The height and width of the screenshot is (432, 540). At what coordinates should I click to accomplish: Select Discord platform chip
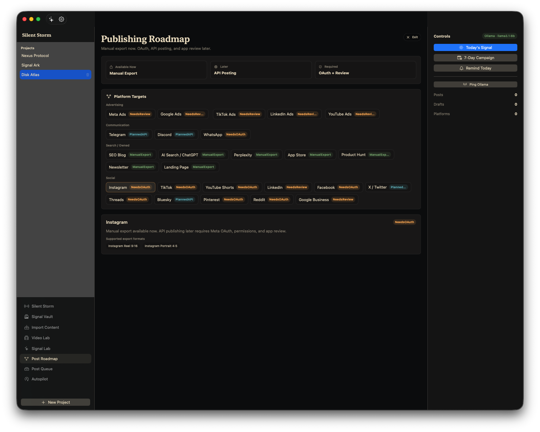[176, 135]
